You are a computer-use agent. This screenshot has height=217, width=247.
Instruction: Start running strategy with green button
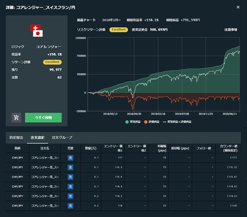(43, 117)
